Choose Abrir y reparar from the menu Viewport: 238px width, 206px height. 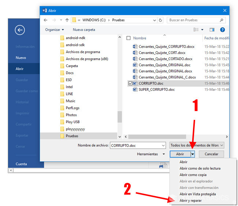pyautogui.click(x=191, y=201)
